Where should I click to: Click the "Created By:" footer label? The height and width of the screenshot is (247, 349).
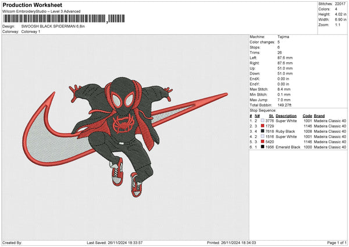12,242
